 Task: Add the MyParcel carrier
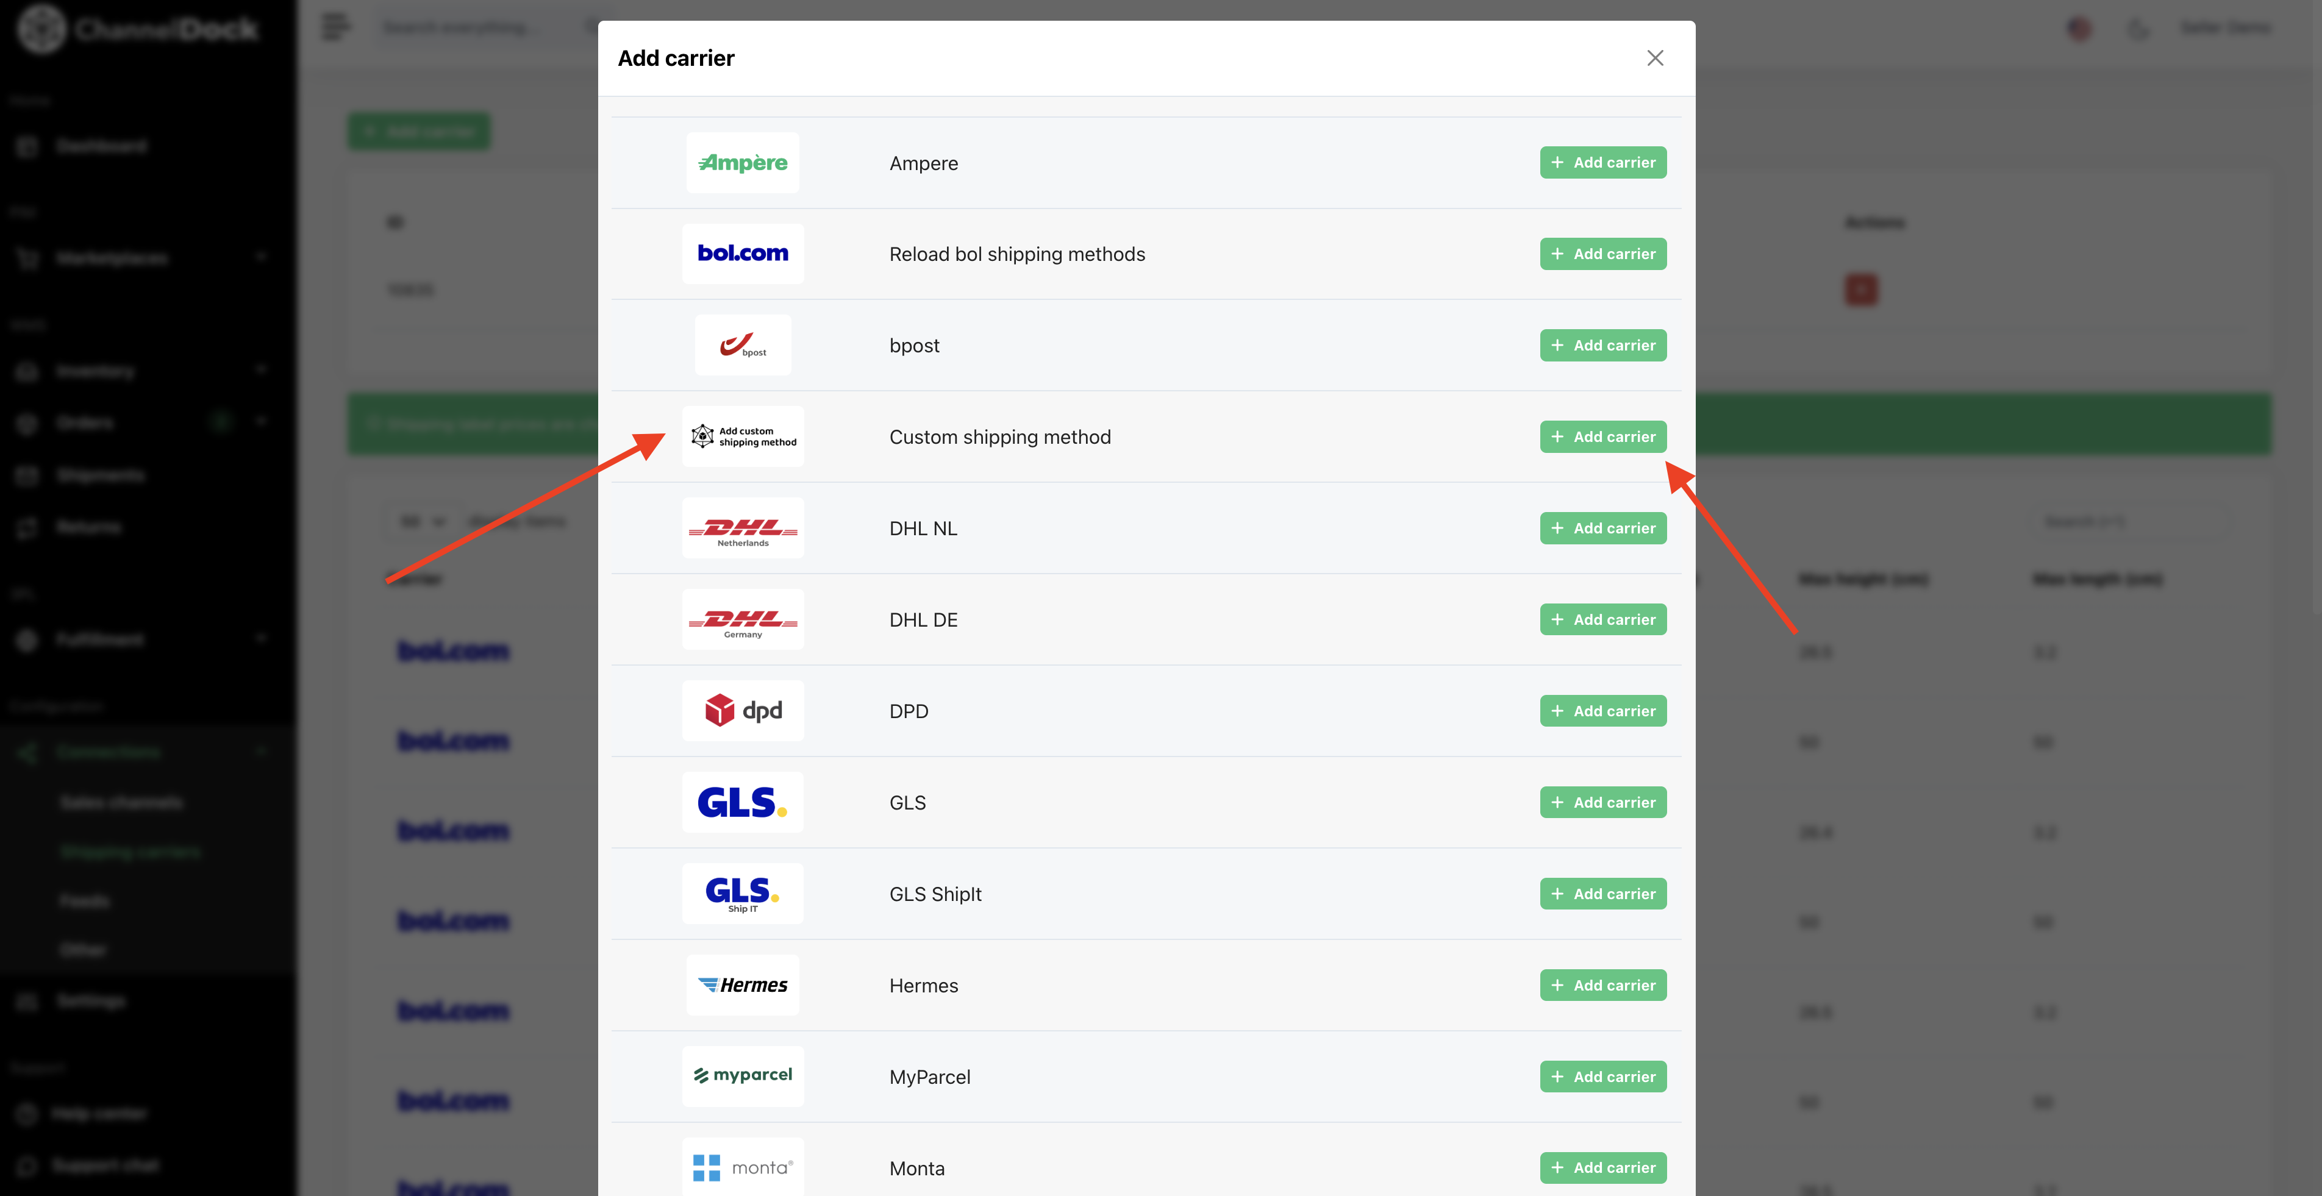tap(1602, 1077)
